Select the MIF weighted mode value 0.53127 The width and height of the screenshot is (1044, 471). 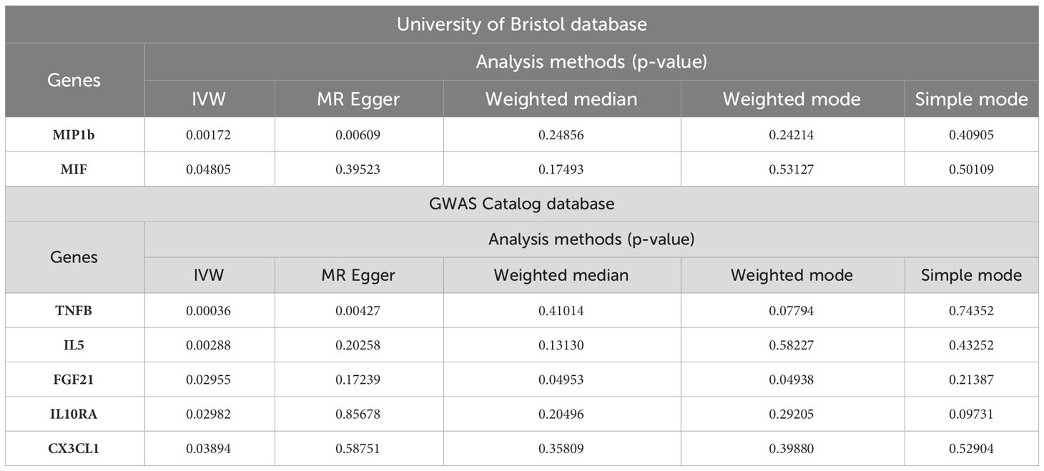[x=792, y=170]
